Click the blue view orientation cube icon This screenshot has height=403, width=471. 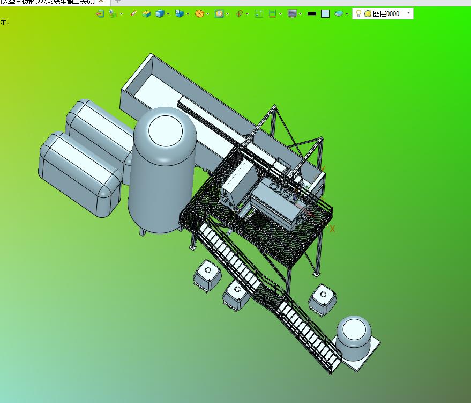[x=180, y=13]
